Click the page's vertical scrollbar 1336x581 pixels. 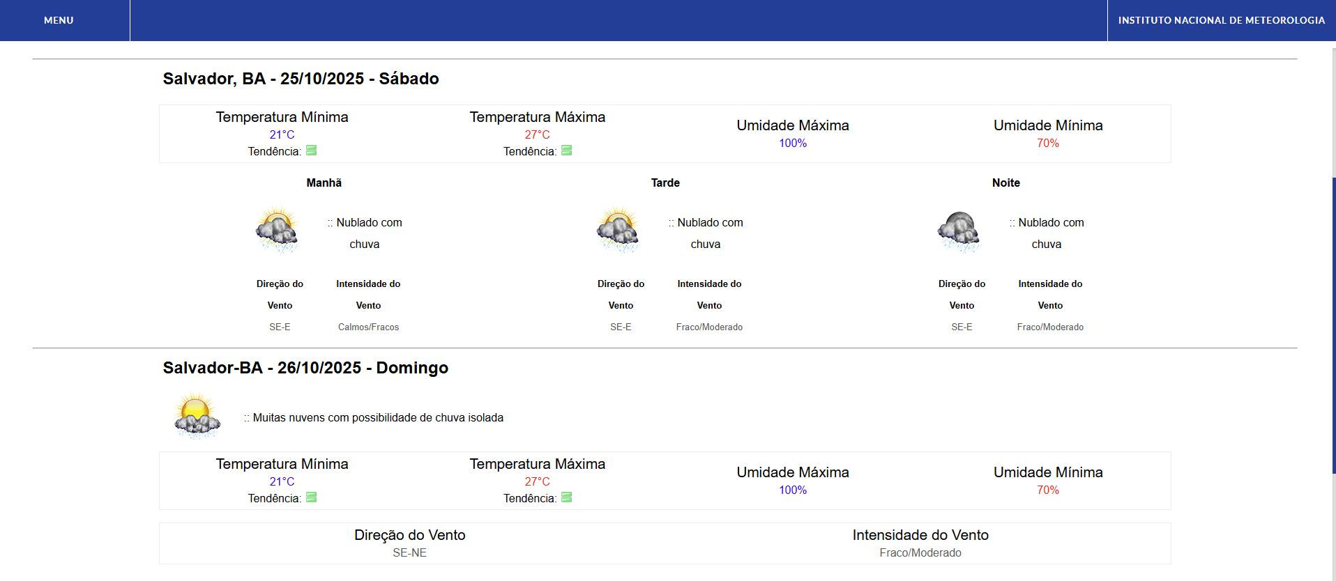tap(1333, 320)
